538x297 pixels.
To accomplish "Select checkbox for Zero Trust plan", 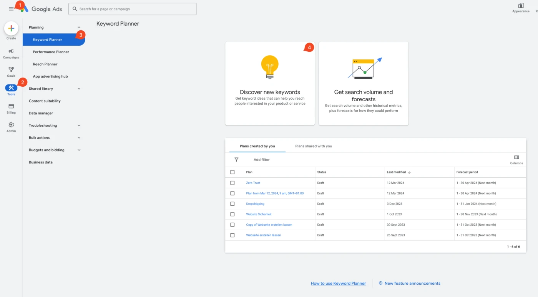I will click(x=232, y=183).
